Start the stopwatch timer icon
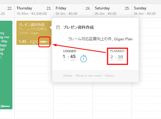161x119 pixels. pos(83,58)
